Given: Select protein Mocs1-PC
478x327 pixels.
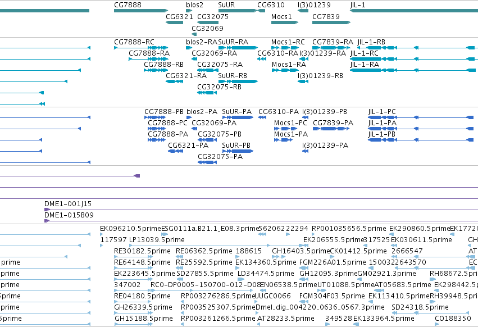Looking at the screenshot, I should [x=290, y=123].
